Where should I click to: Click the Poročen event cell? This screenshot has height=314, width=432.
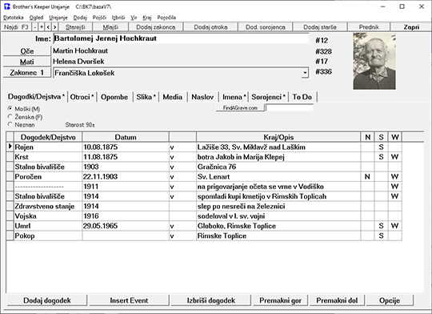pos(48,176)
